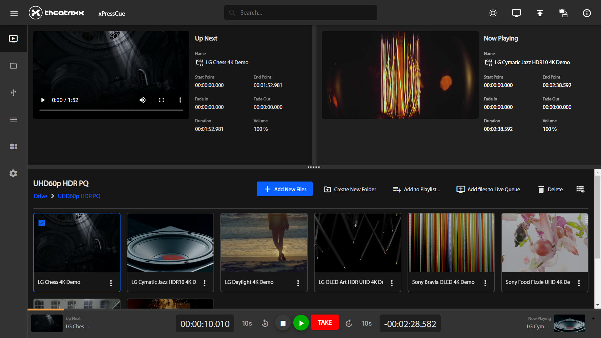The image size is (601, 338).
Task: Enter fullscreen on Up Next preview
Action: [161, 100]
